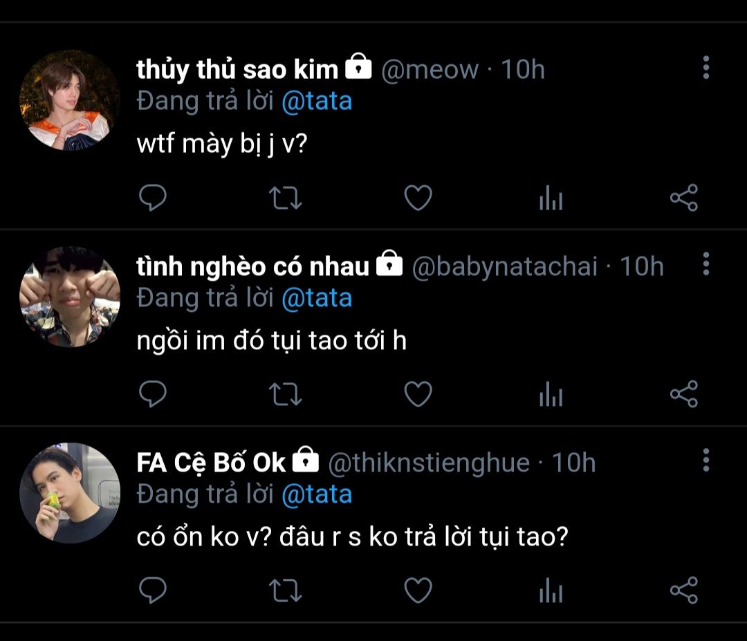Like the tweet from tình nghèo có nhau
The image size is (747, 641).
[418, 394]
